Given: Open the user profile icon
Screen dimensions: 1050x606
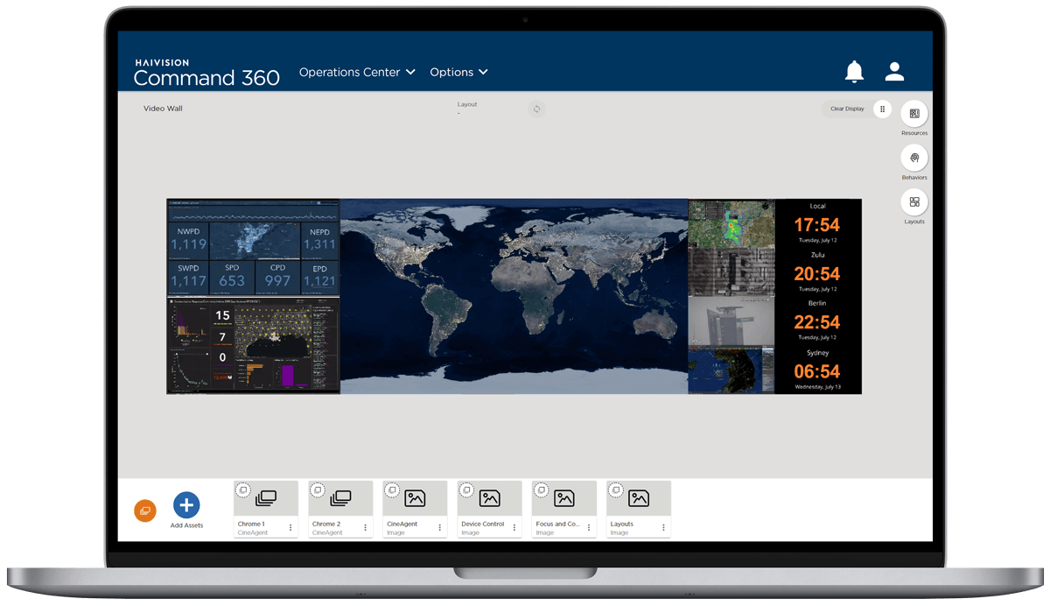Looking at the screenshot, I should pyautogui.click(x=893, y=72).
